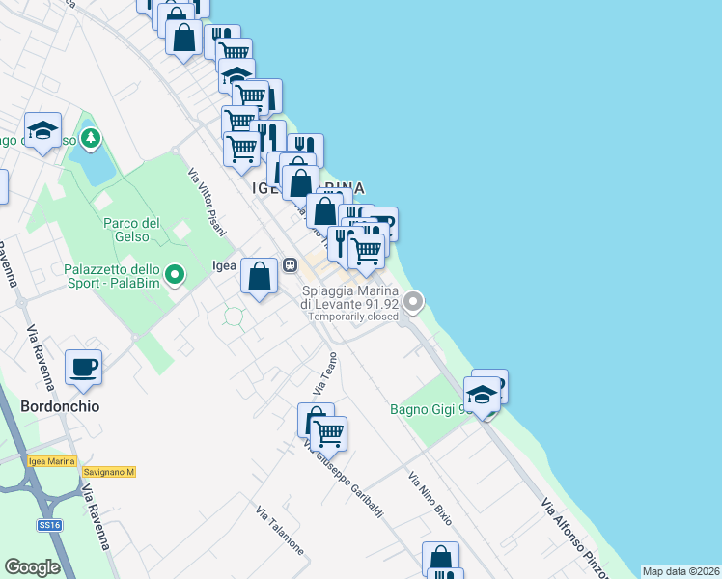Select the Igea station name label
This screenshot has width=722, height=579.
tap(224, 265)
